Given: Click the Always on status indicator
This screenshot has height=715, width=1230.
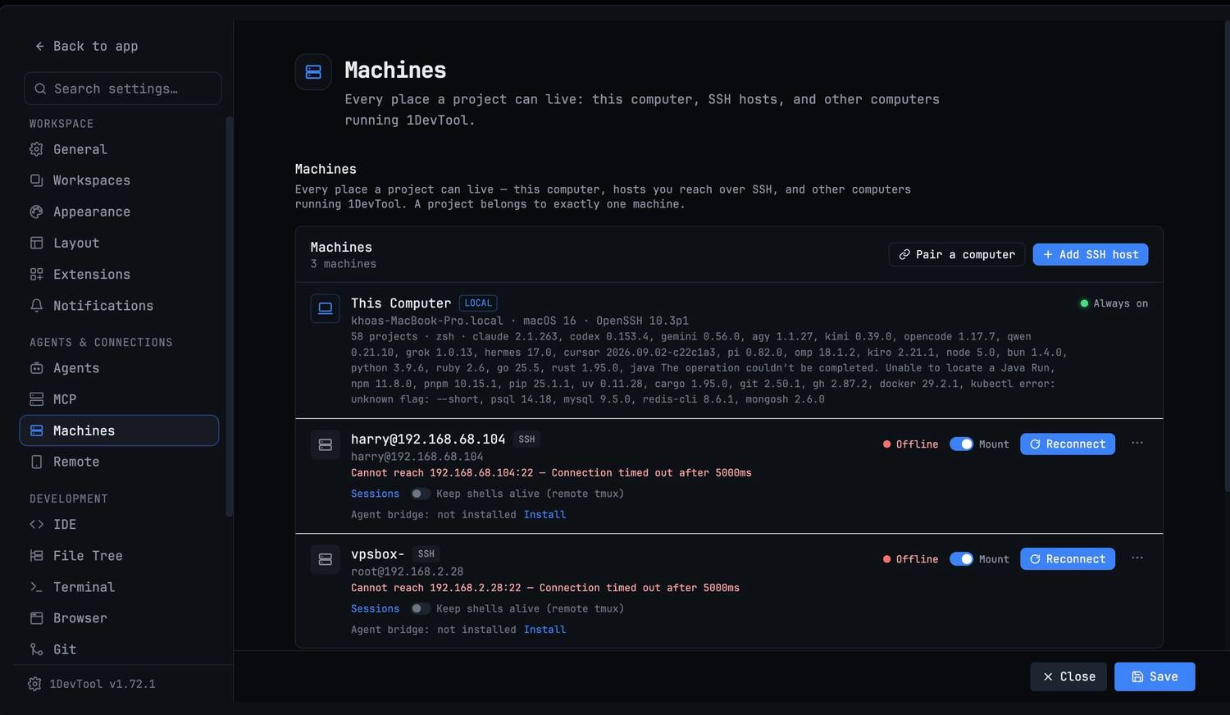Looking at the screenshot, I should (1114, 303).
